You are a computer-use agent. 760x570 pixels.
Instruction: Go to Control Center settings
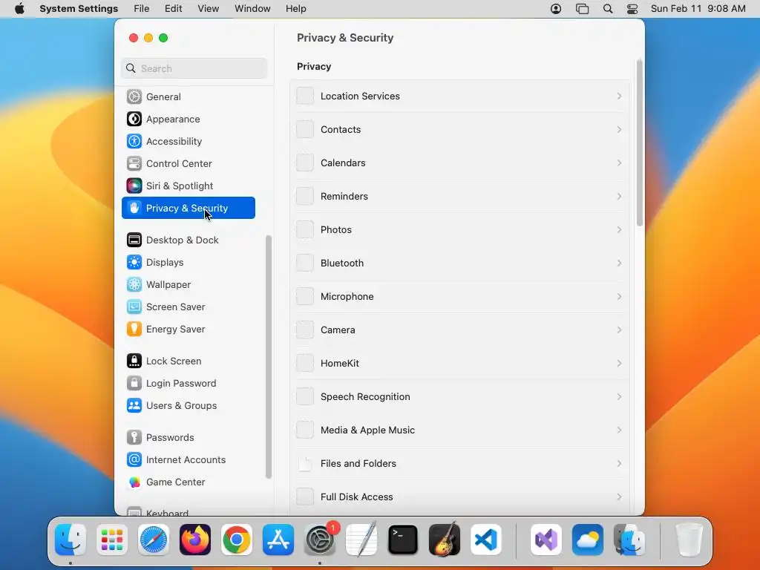pyautogui.click(x=188, y=163)
